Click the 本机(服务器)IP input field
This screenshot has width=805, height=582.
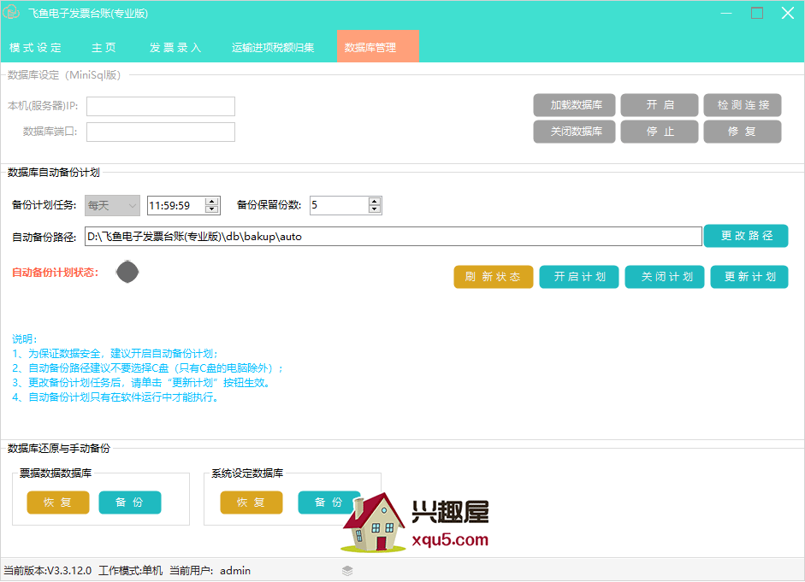[161, 106]
